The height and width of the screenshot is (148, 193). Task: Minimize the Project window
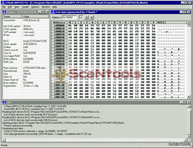[40, 12]
